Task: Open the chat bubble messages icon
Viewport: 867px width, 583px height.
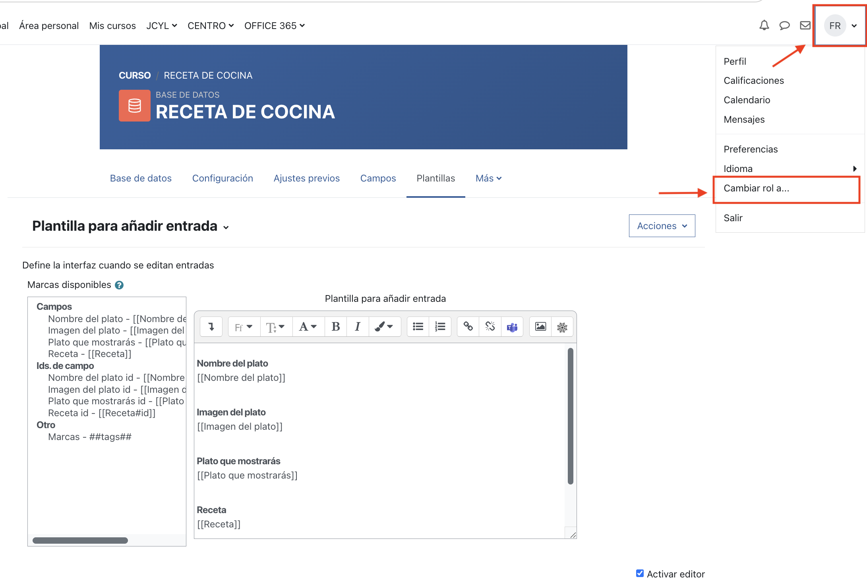Action: click(x=784, y=26)
